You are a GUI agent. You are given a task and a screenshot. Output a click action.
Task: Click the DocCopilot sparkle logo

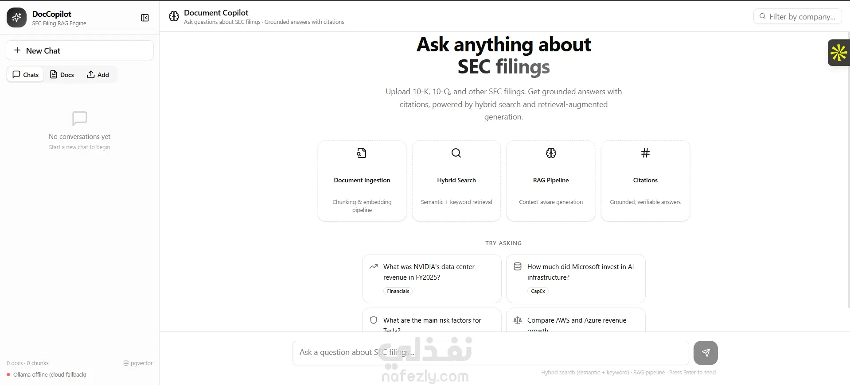pos(17,18)
